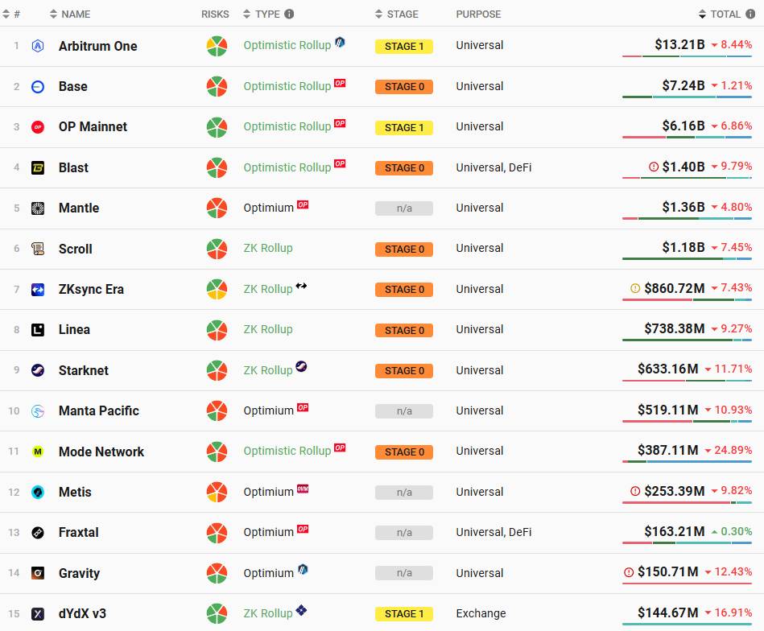Click the Exchange purpose for dYdX v3
Viewport: 764px width, 631px height.
point(481,613)
